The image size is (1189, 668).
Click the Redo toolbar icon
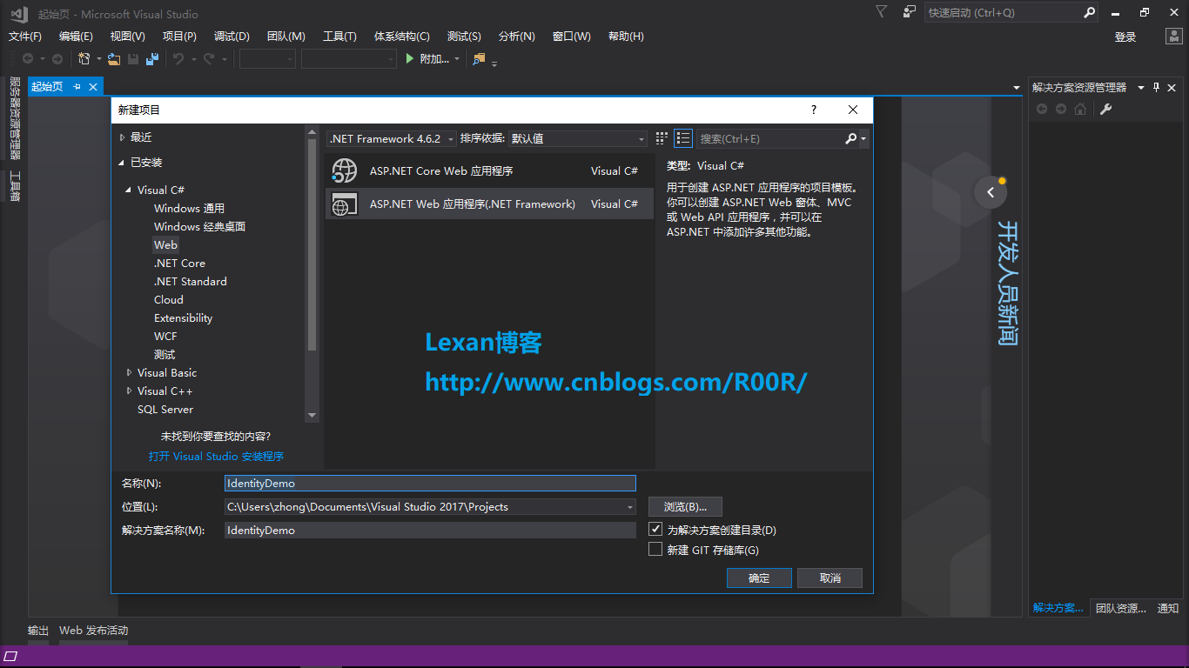point(209,59)
